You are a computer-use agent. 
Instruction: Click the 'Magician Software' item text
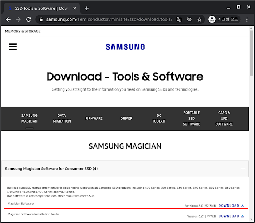20,204
